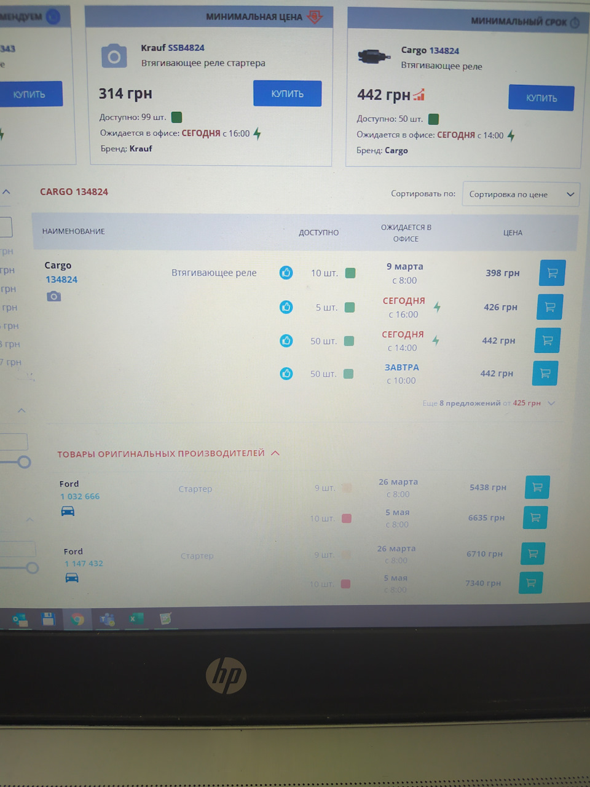Add 426 грн offer to cart
The height and width of the screenshot is (787, 590).
click(x=549, y=307)
